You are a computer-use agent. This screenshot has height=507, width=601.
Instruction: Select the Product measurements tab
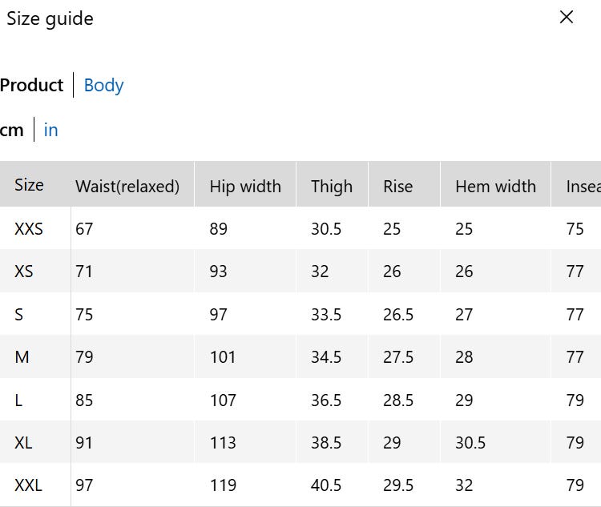32,86
